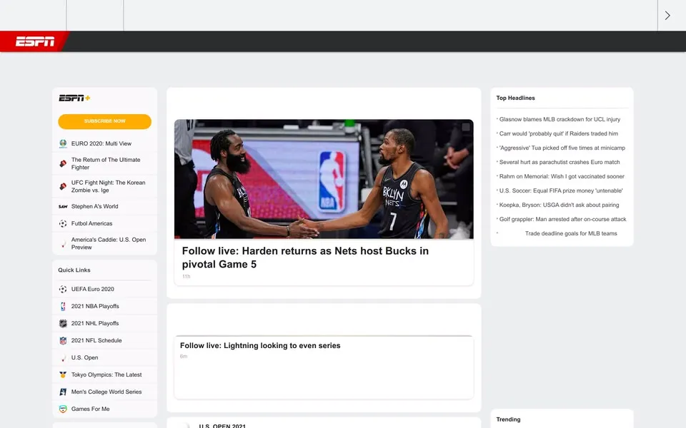
Task: Open Stephen A's World link
Action: pos(94,207)
